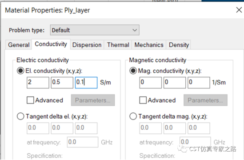
Task: Click the electric Parameters... button
Action: tap(93, 100)
